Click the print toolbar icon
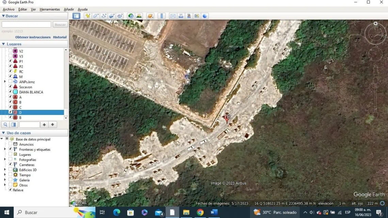388x218 pixels. 181,16
